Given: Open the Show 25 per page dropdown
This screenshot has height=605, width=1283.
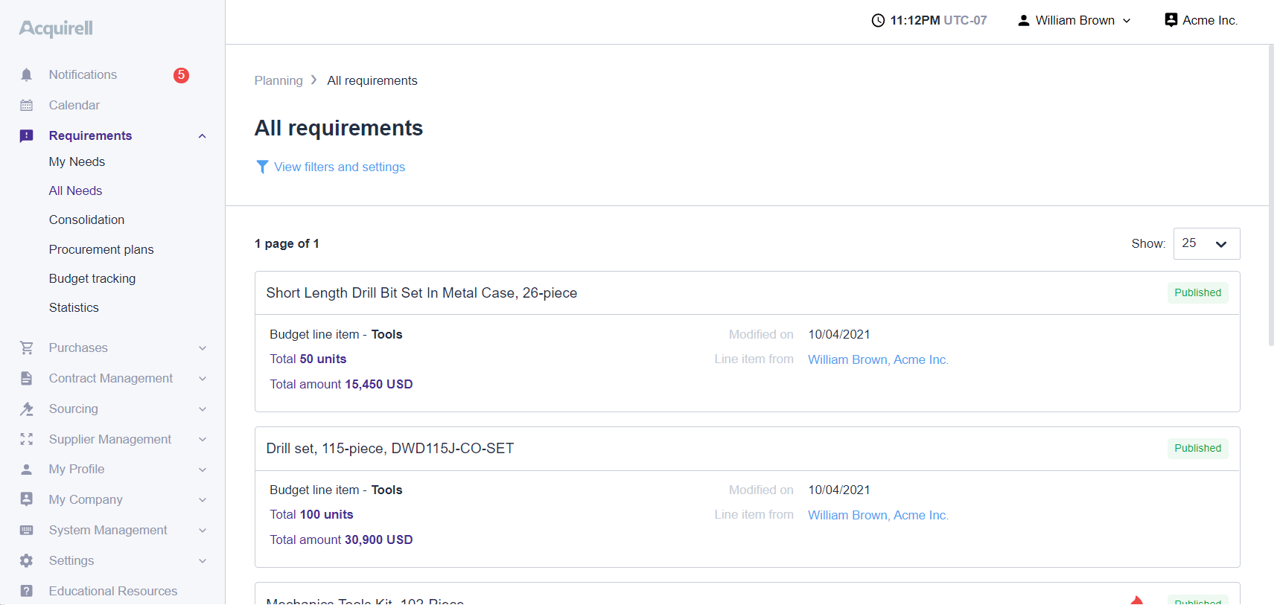Looking at the screenshot, I should pyautogui.click(x=1206, y=243).
